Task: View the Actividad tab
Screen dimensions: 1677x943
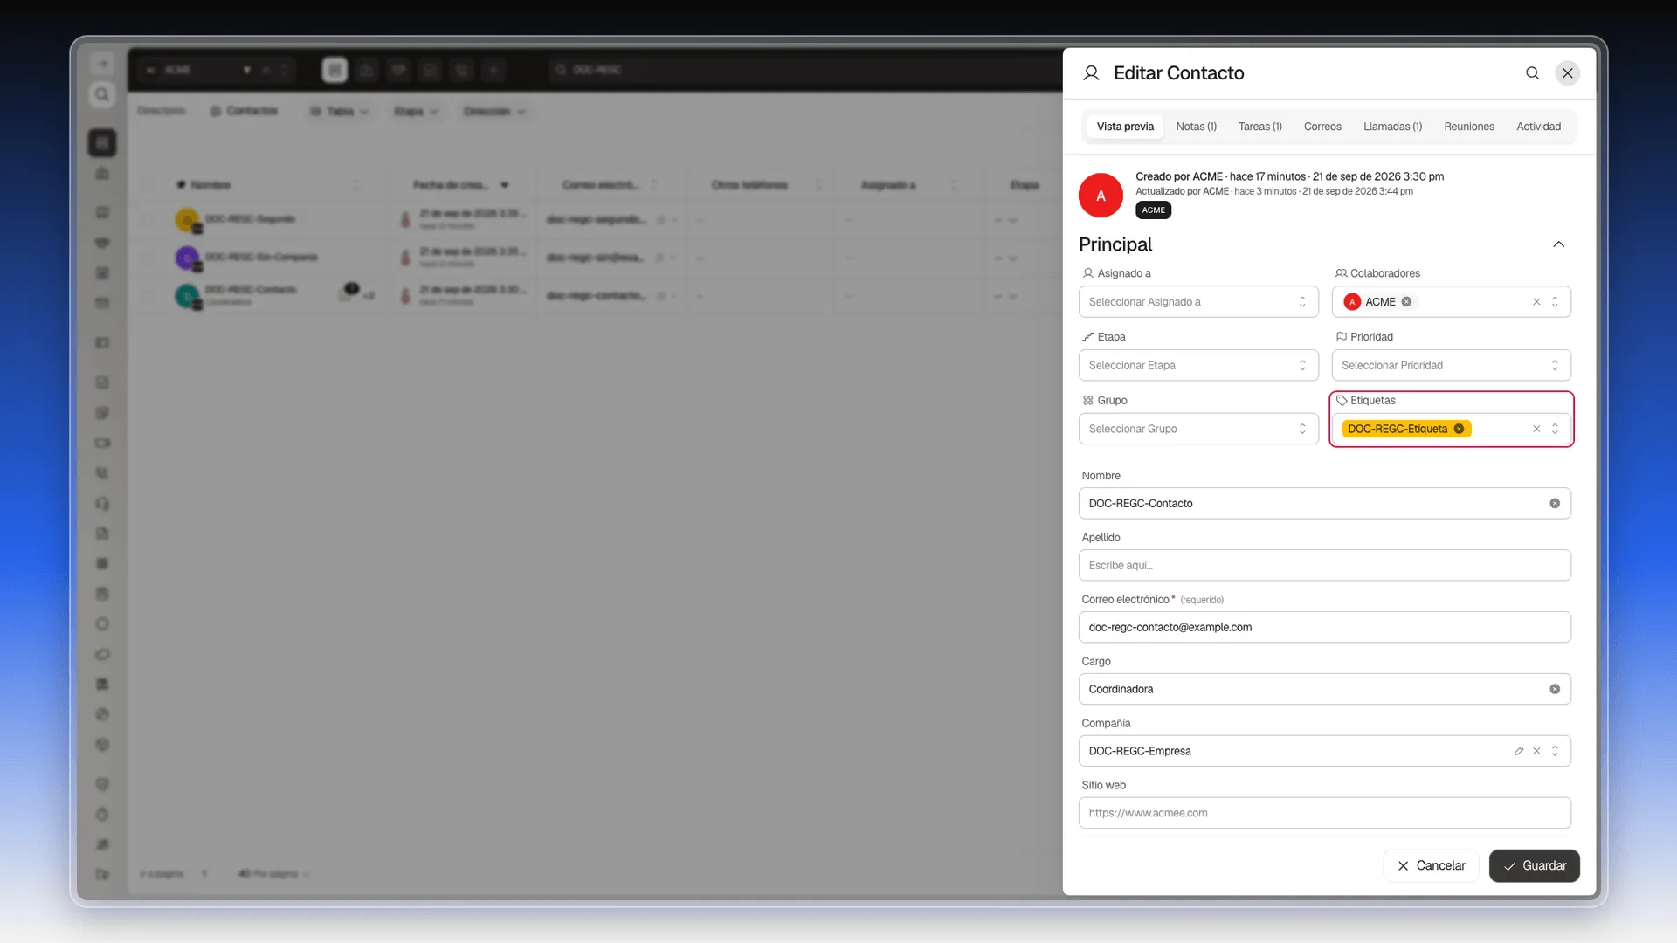Action: [1538, 127]
